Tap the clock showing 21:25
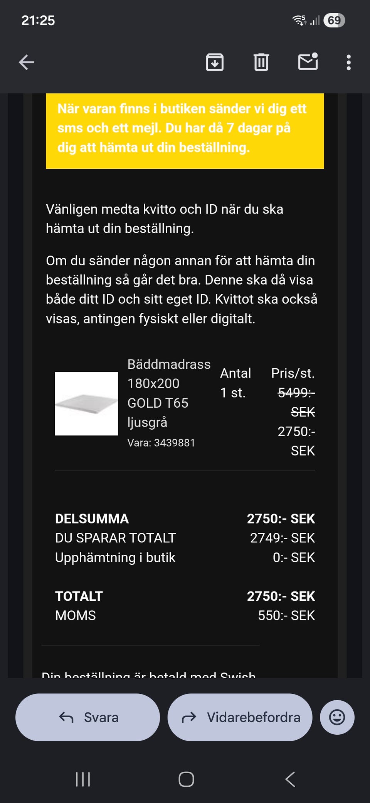370x803 pixels. coord(38,20)
